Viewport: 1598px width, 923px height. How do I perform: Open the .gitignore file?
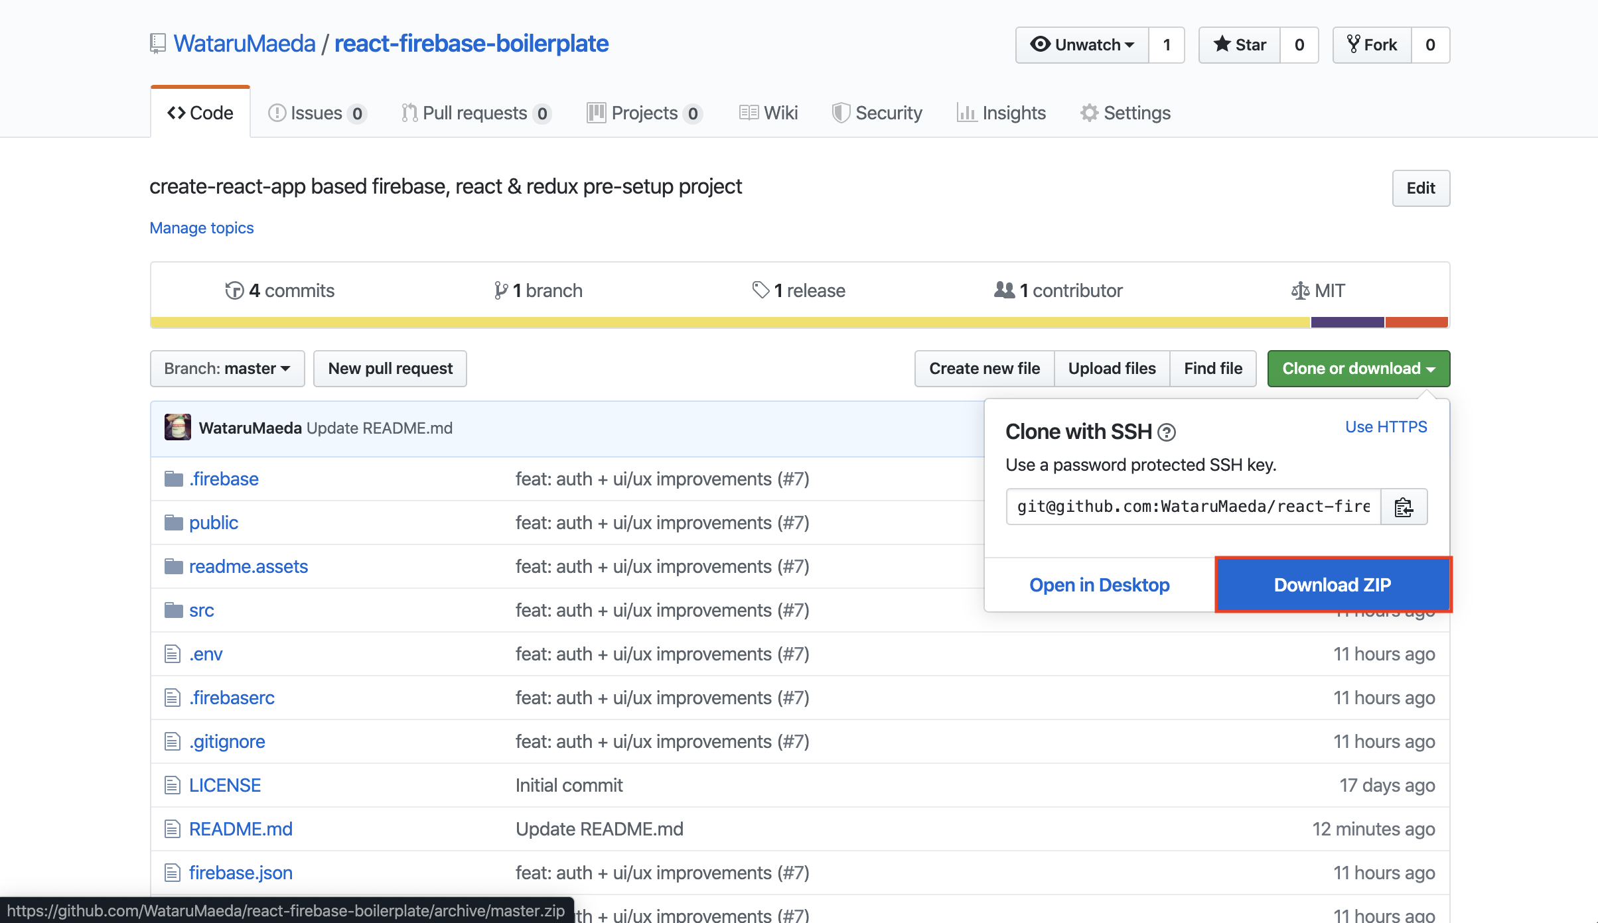tap(227, 741)
